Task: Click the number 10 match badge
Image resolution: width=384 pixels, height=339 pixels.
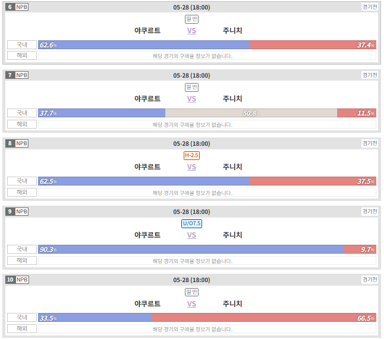Action: [x=10, y=280]
